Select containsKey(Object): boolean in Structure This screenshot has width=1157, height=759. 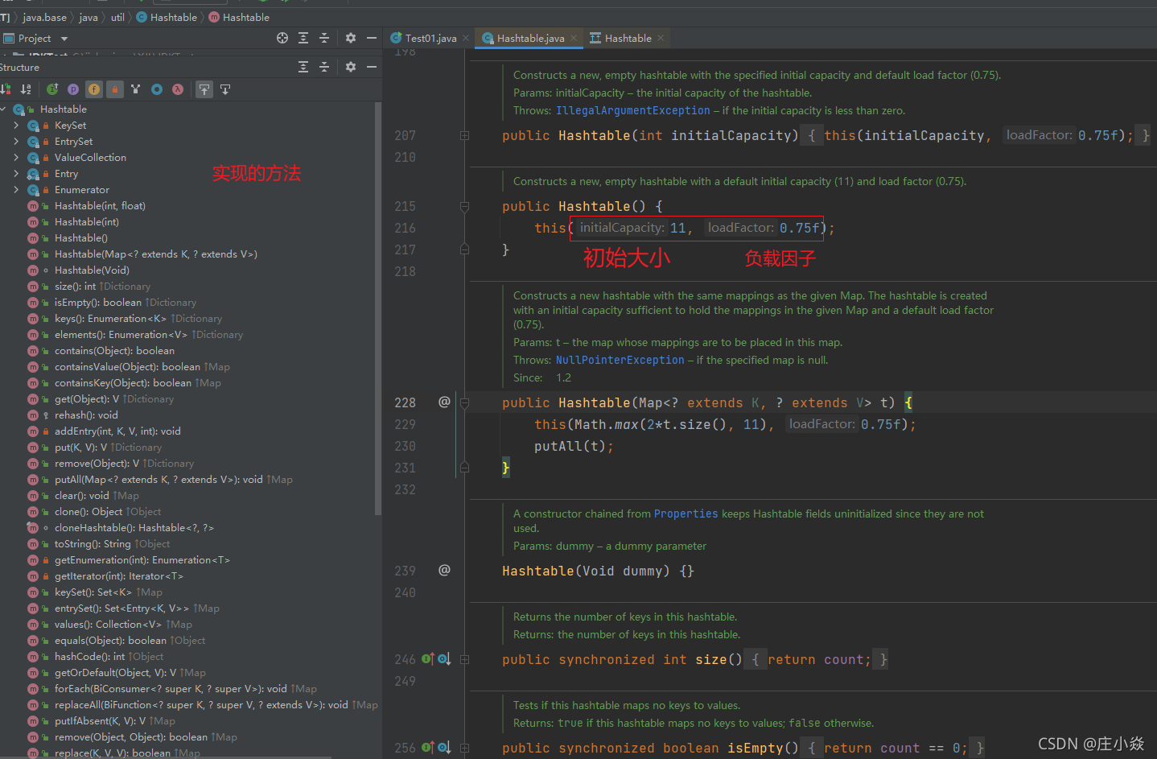pyautogui.click(x=123, y=382)
